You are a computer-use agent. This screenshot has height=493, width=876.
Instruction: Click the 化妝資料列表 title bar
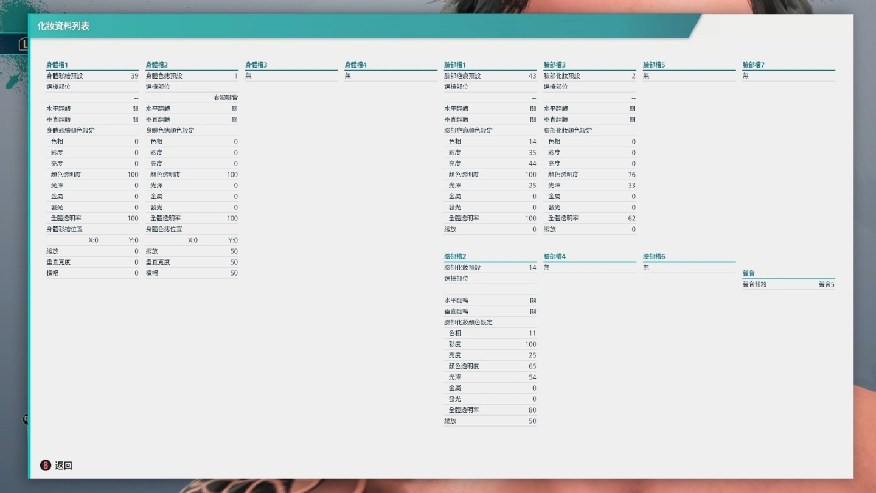365,26
